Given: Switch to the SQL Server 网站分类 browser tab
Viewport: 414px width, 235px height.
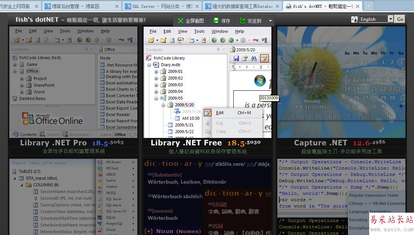Looking at the screenshot, I should point(163,6).
